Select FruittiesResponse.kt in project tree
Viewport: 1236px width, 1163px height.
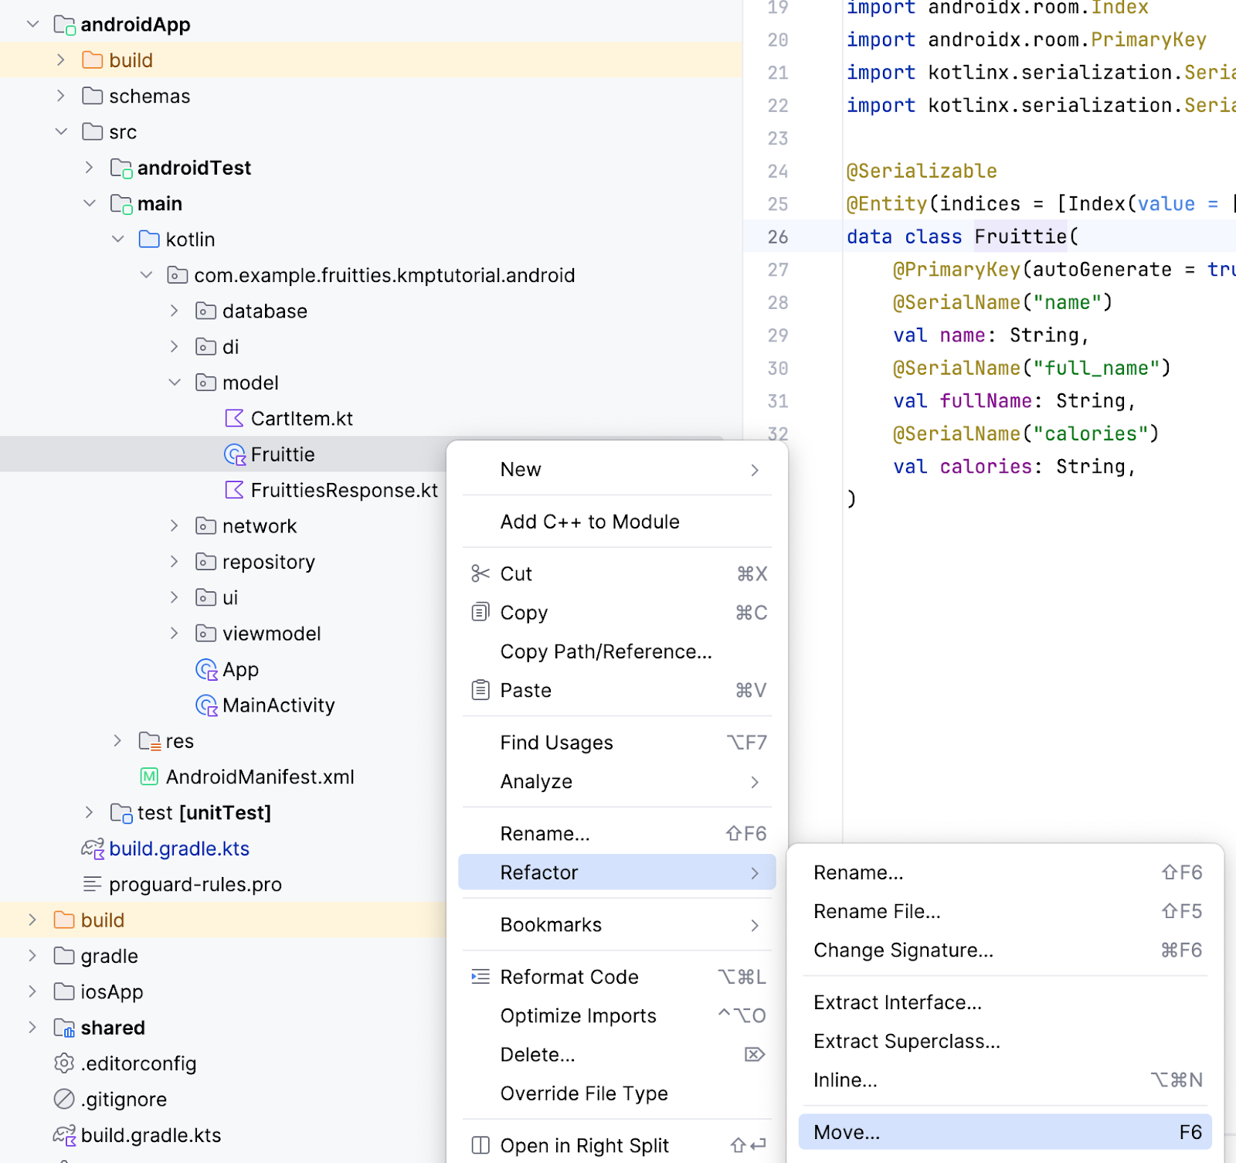tap(344, 490)
